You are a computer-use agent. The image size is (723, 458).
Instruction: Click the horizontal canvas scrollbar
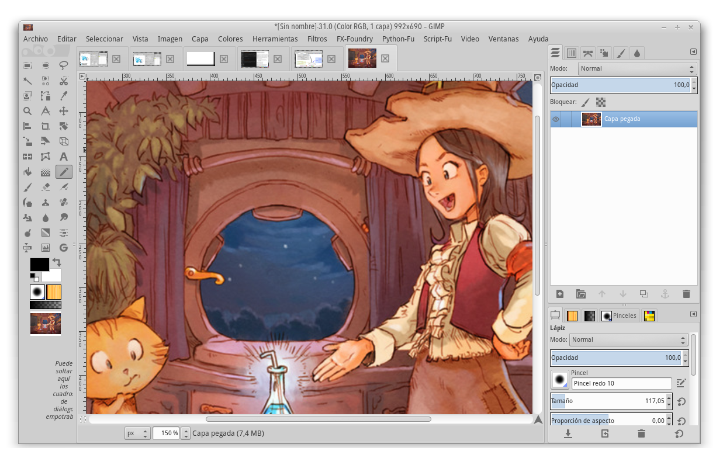click(x=318, y=419)
